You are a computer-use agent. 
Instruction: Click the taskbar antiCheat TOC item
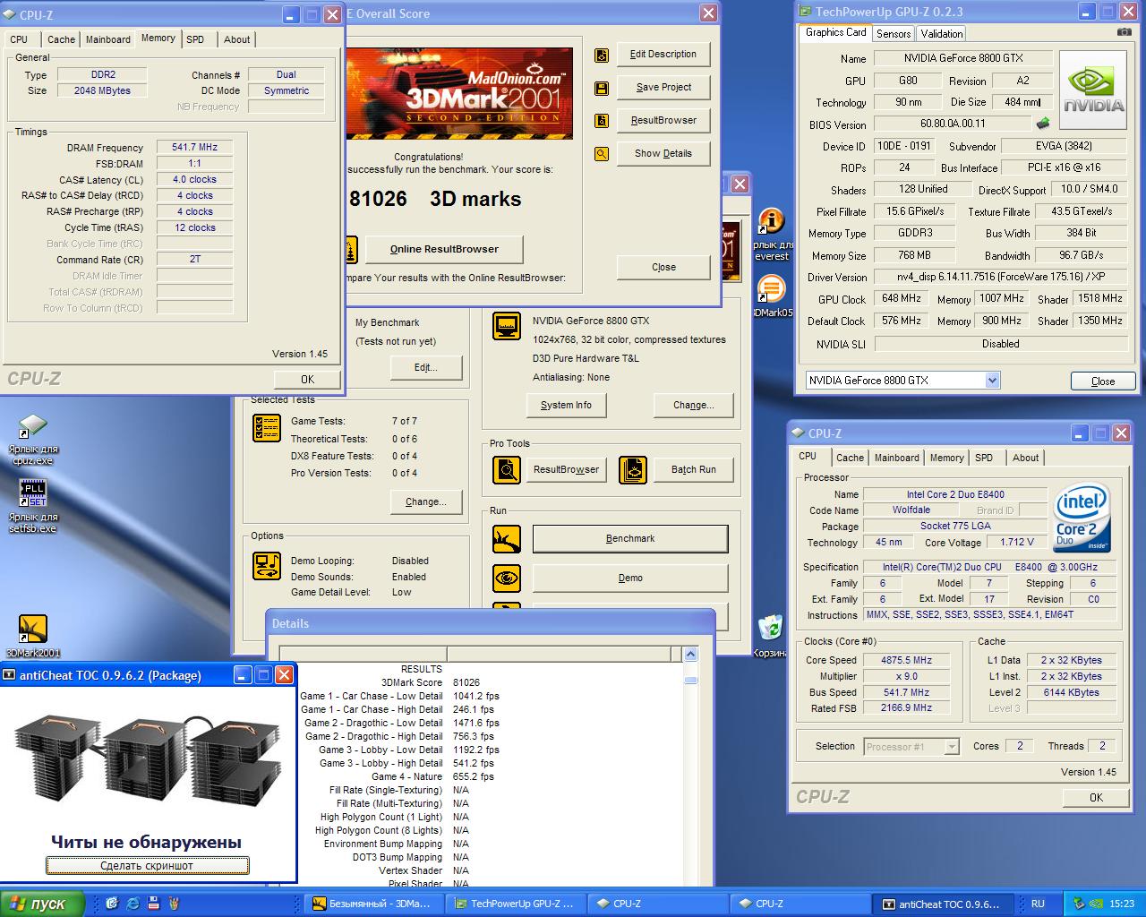click(x=941, y=904)
